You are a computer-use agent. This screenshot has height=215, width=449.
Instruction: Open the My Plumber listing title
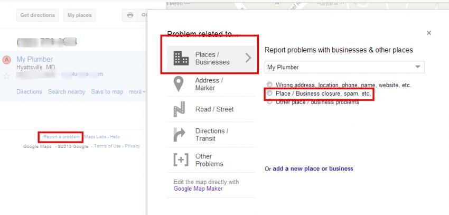click(x=35, y=59)
